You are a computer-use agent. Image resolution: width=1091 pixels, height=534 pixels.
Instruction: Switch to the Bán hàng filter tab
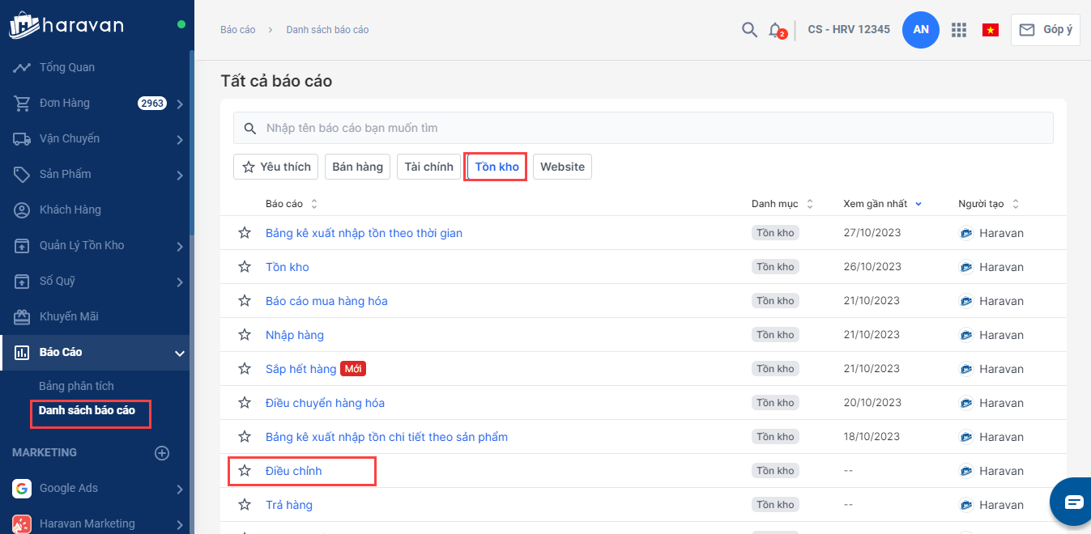coord(357,167)
